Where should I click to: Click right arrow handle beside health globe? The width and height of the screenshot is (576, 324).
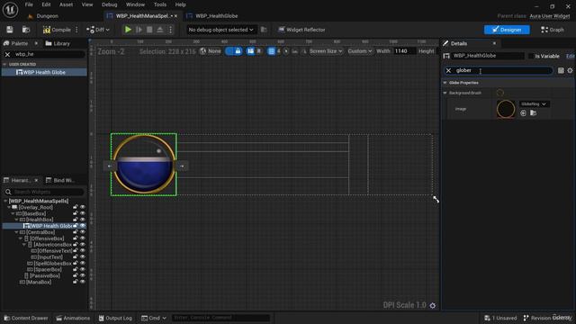coord(182,166)
